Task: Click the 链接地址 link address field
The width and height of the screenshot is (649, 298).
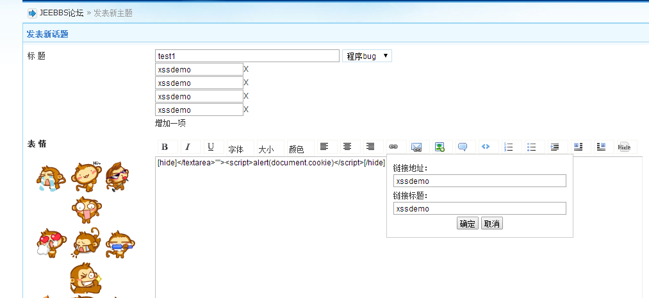Action: tap(480, 181)
